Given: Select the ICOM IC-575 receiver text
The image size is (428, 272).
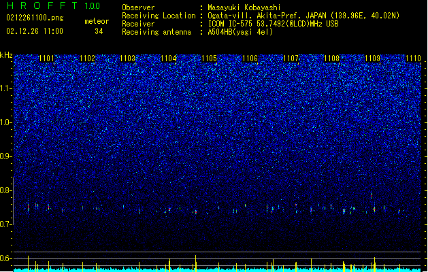Looking at the screenshot, I should coord(273,24).
